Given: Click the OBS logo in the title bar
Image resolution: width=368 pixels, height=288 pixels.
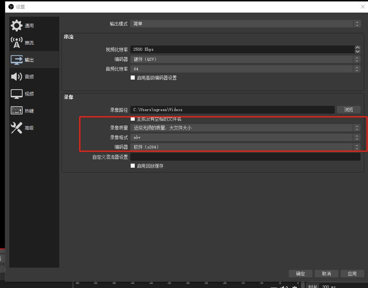Looking at the screenshot, I should click(x=10, y=6).
